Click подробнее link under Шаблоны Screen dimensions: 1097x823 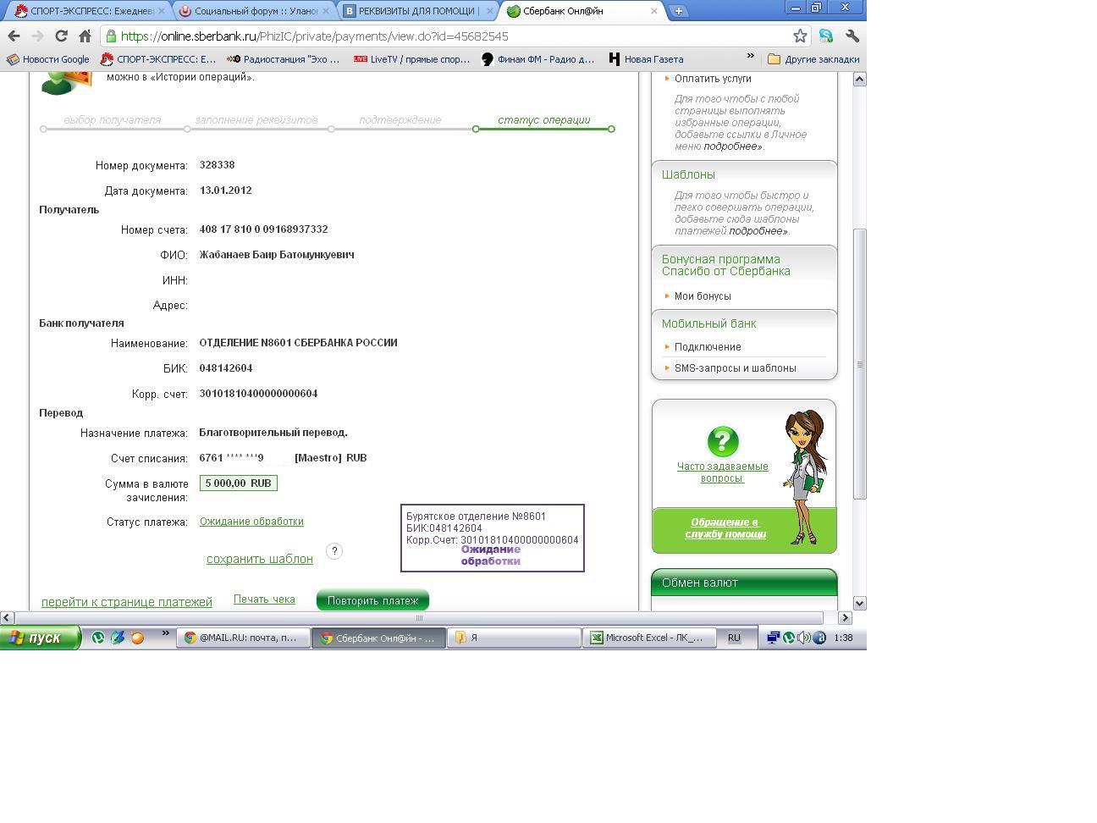coord(757,231)
